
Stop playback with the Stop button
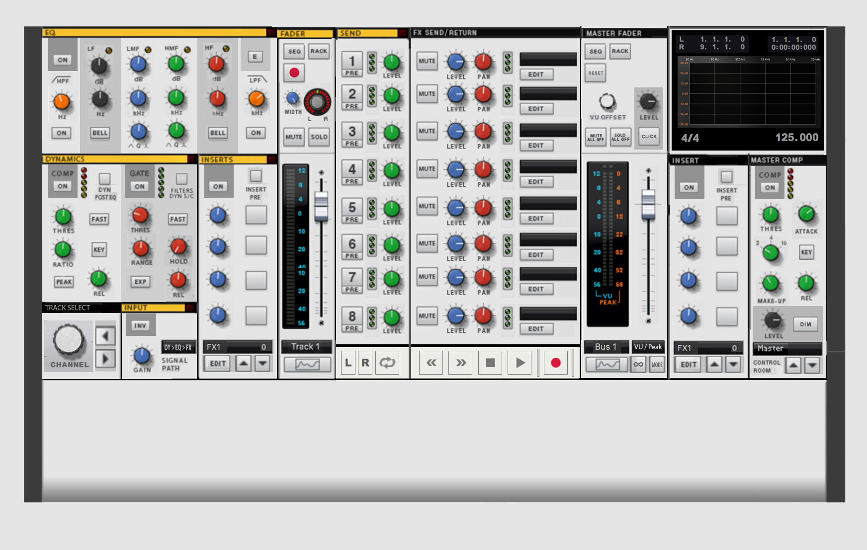(490, 363)
